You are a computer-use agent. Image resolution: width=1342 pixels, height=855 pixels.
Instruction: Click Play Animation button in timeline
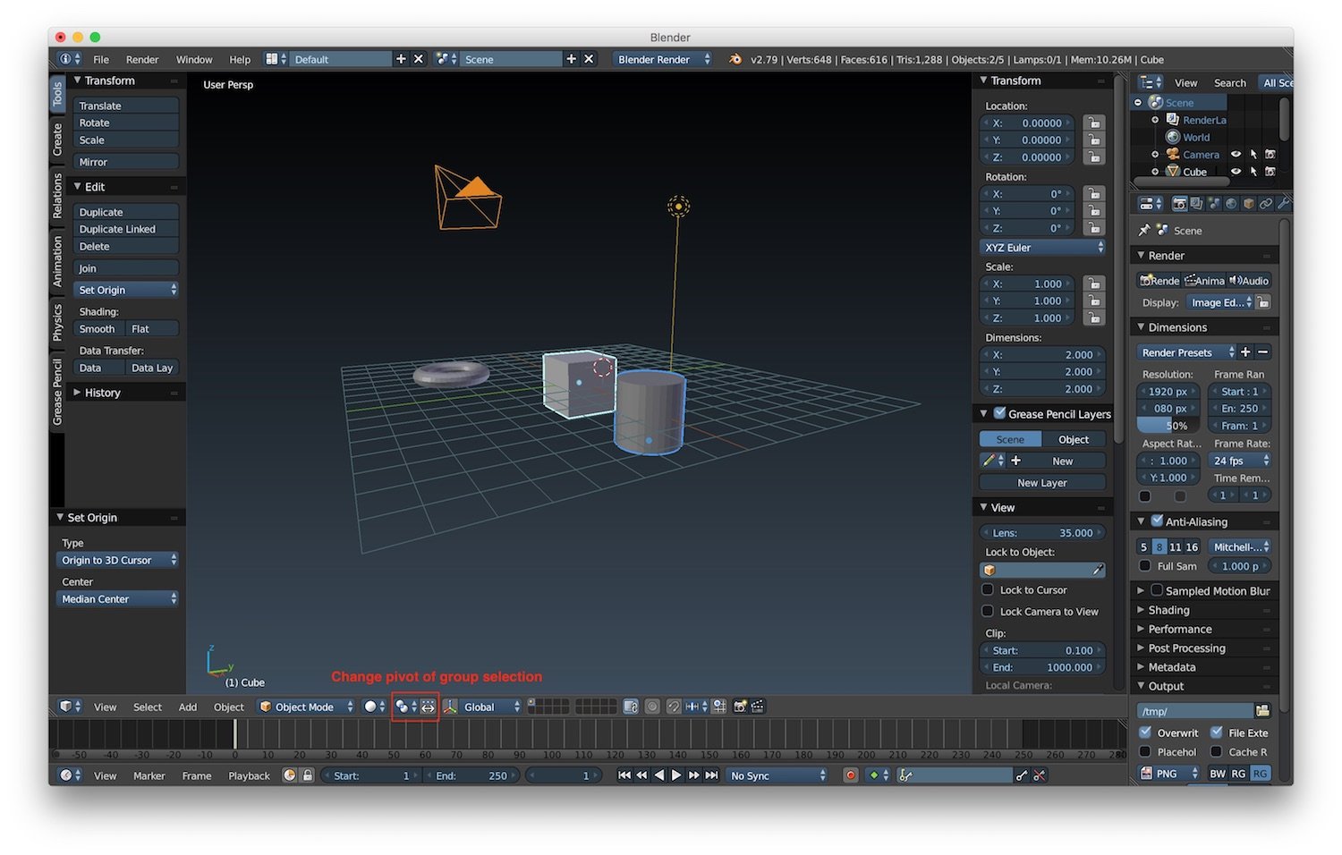(x=676, y=775)
